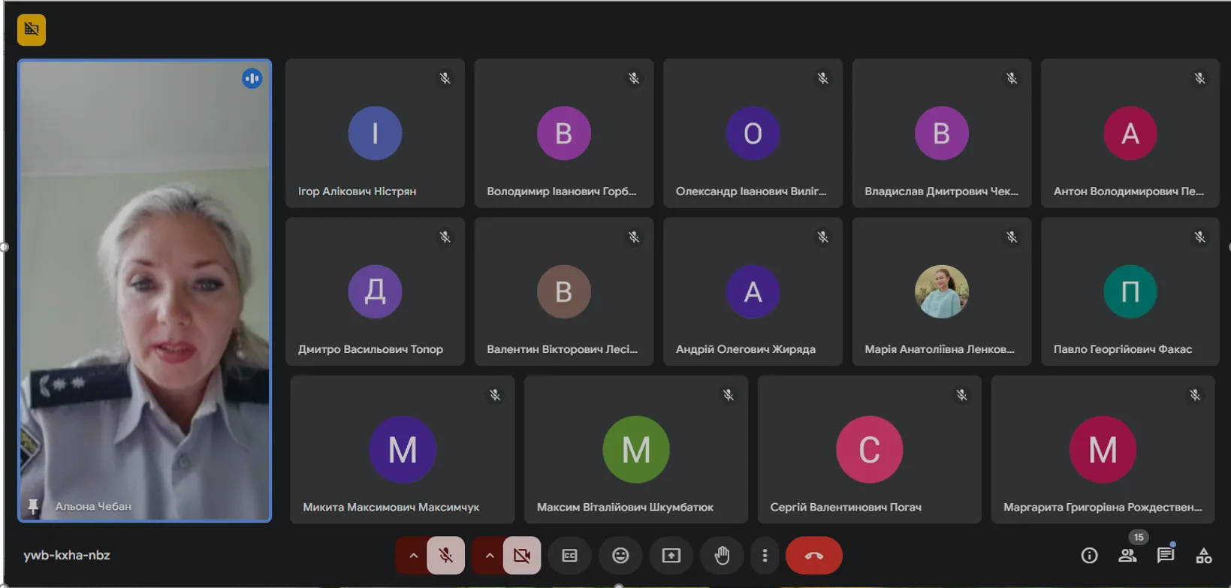Click the muted mic icon on Микита Максимович Максимчук's tile
This screenshot has height=588, width=1231.
(x=495, y=395)
